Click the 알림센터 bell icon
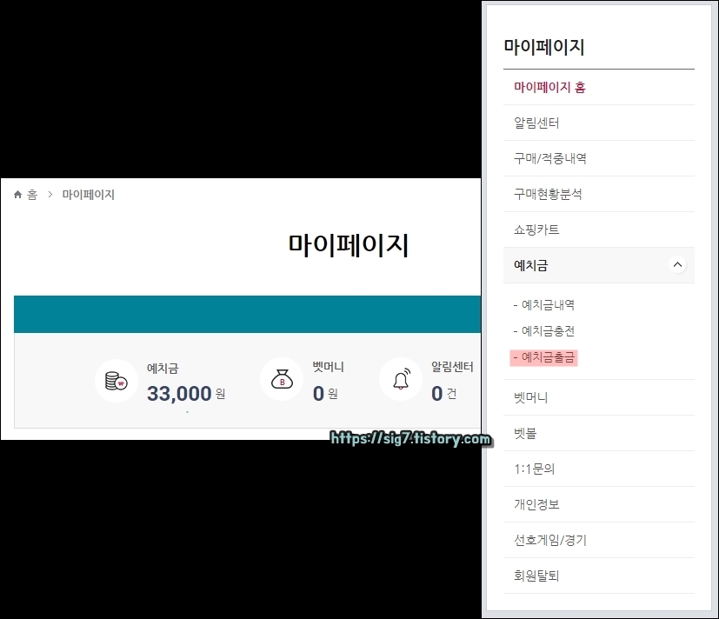This screenshot has height=619, width=719. [x=401, y=379]
